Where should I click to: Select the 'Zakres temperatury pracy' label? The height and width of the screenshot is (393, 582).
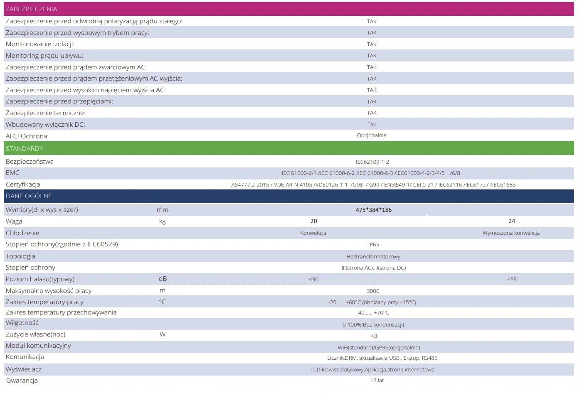(x=44, y=302)
